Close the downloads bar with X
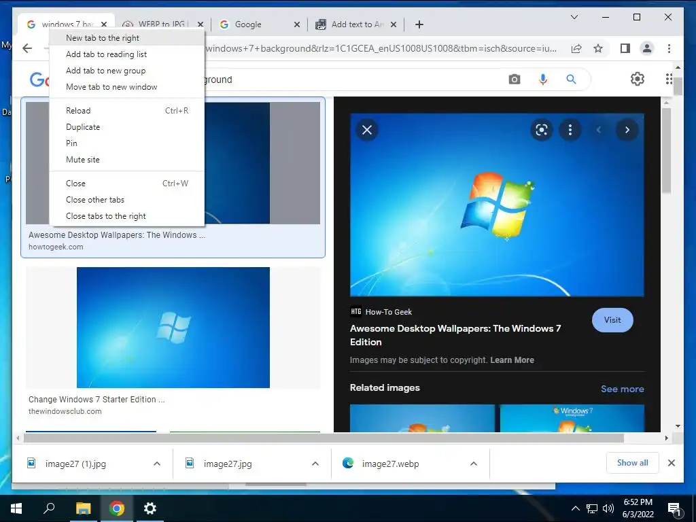The width and height of the screenshot is (696, 522). pyautogui.click(x=672, y=463)
